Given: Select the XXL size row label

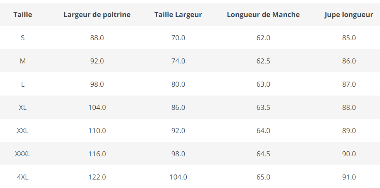Looking at the screenshot, I should click(x=22, y=131).
